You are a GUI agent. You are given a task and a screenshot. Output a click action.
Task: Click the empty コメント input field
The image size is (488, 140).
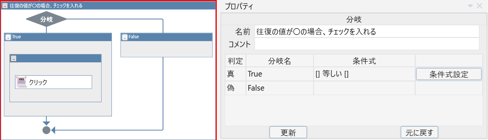click(367, 44)
